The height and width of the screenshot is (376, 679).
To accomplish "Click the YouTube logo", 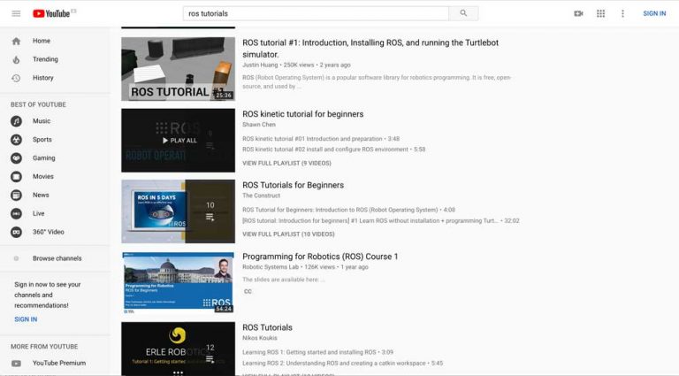I will pyautogui.click(x=51, y=14).
